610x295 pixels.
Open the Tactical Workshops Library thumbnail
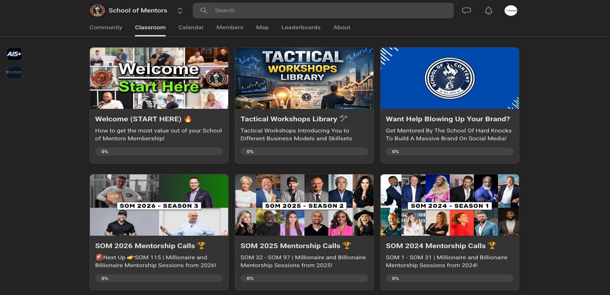(304, 78)
